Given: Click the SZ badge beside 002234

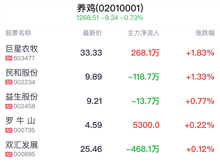Looking at the screenshot, I should click(x=9, y=82).
